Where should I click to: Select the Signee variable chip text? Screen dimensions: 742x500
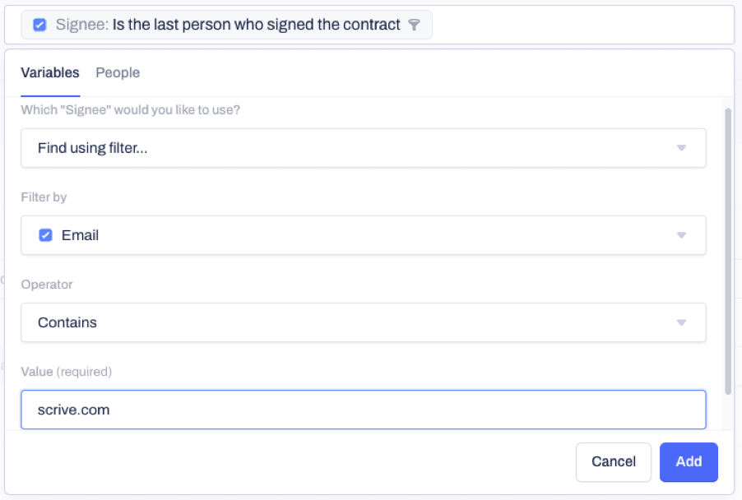[228, 25]
